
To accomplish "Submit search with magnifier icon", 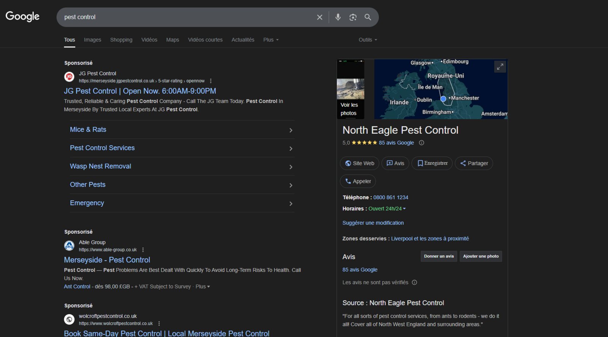I will pos(368,17).
